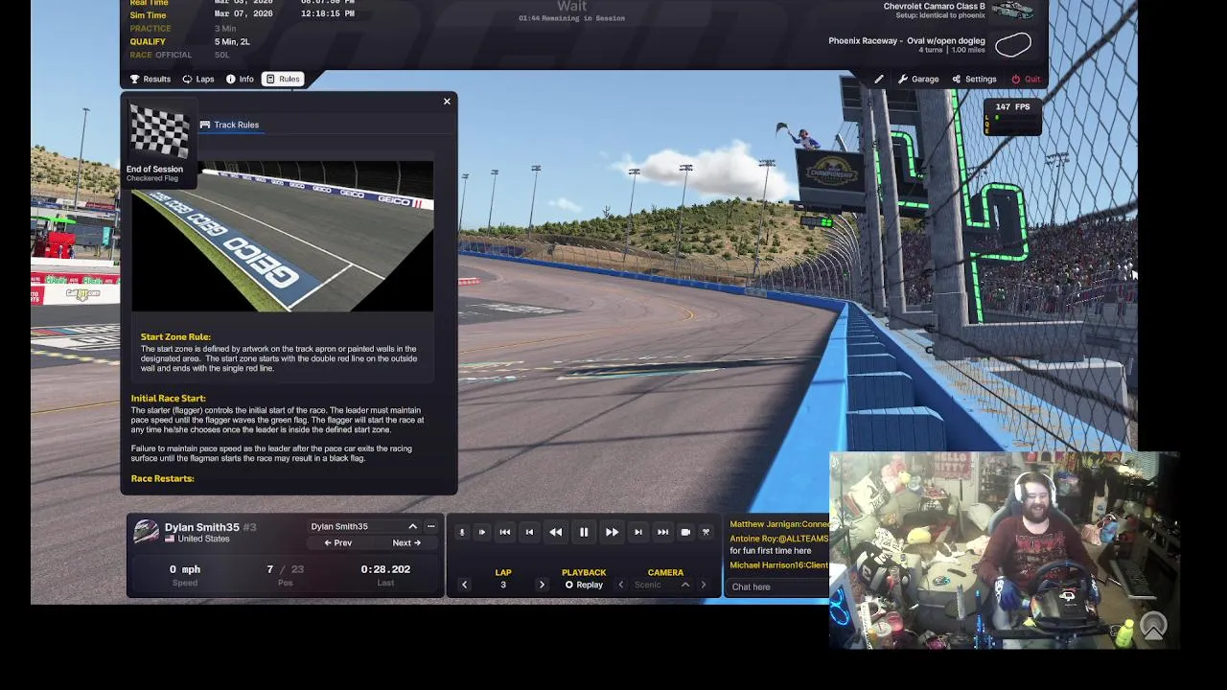Click the slow-motion play icon
Screen dimensions: 1227x690
point(481,532)
